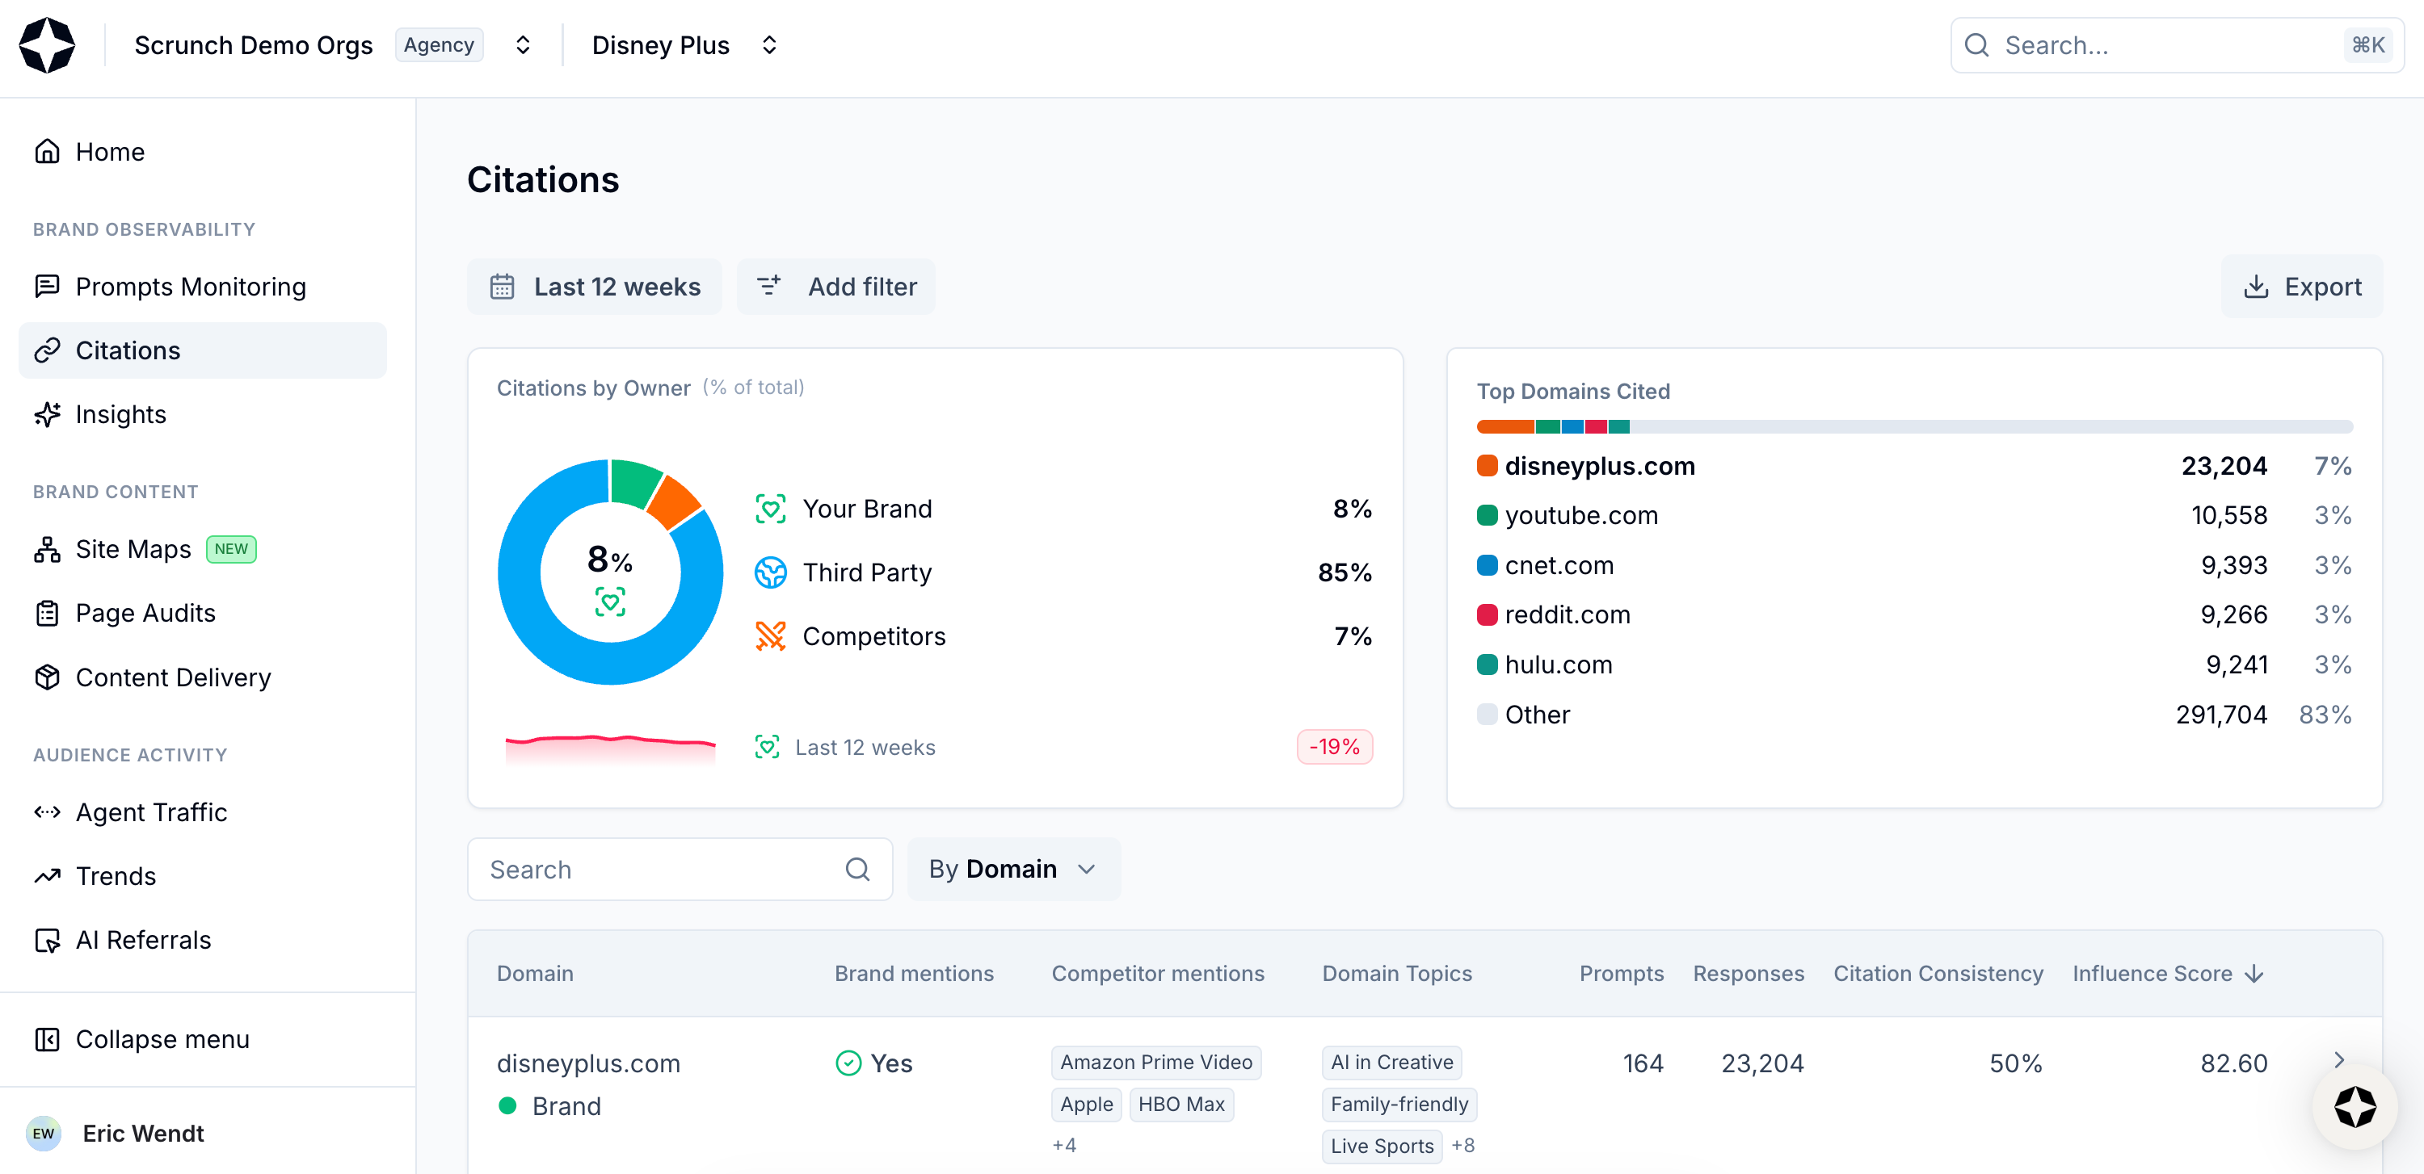The height and width of the screenshot is (1174, 2424).
Task: Open the By Domain grouping dropdown
Action: [1012, 869]
